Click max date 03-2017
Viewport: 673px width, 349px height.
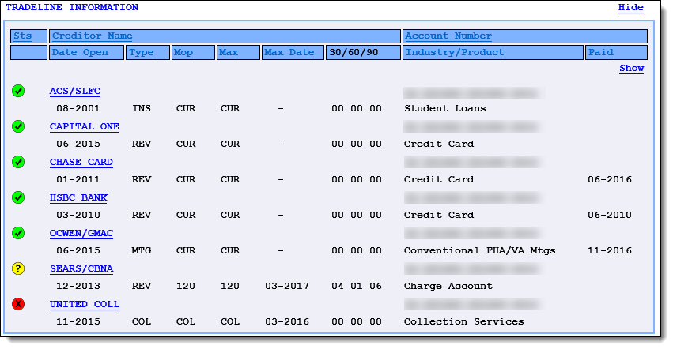point(287,287)
